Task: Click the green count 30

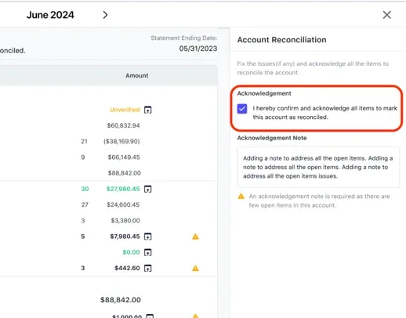Action: (x=85, y=189)
